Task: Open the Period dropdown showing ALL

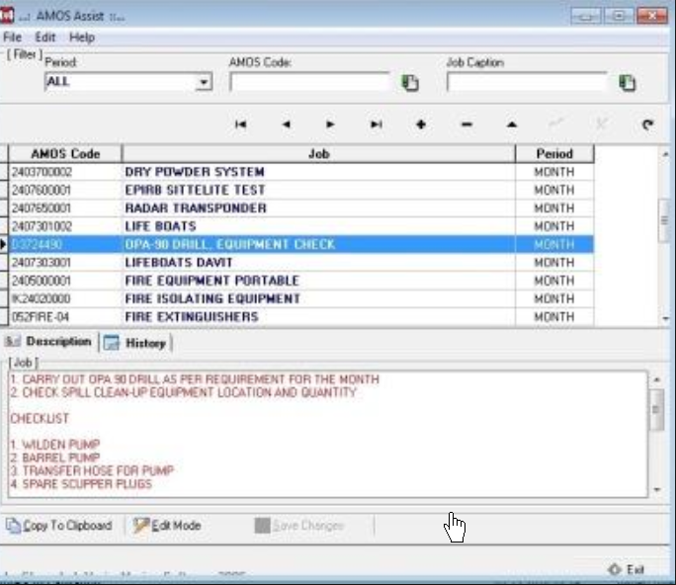Action: 204,82
